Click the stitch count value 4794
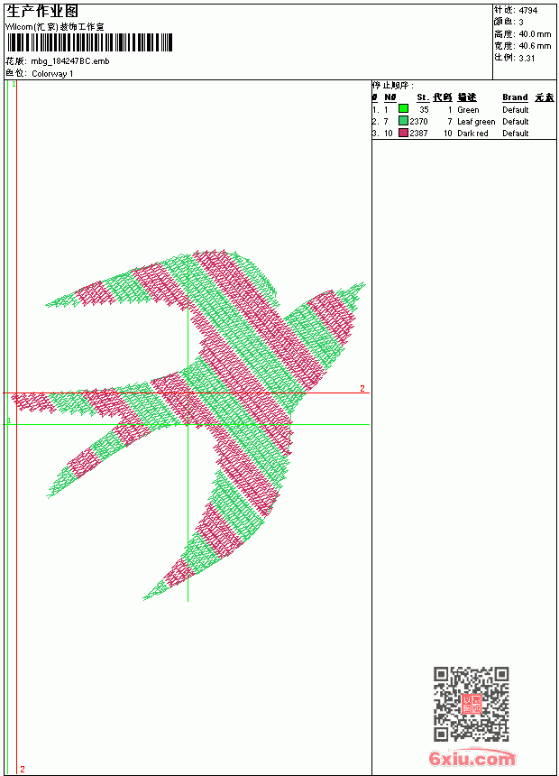Image resolution: width=559 pixels, height=776 pixels. click(x=527, y=11)
